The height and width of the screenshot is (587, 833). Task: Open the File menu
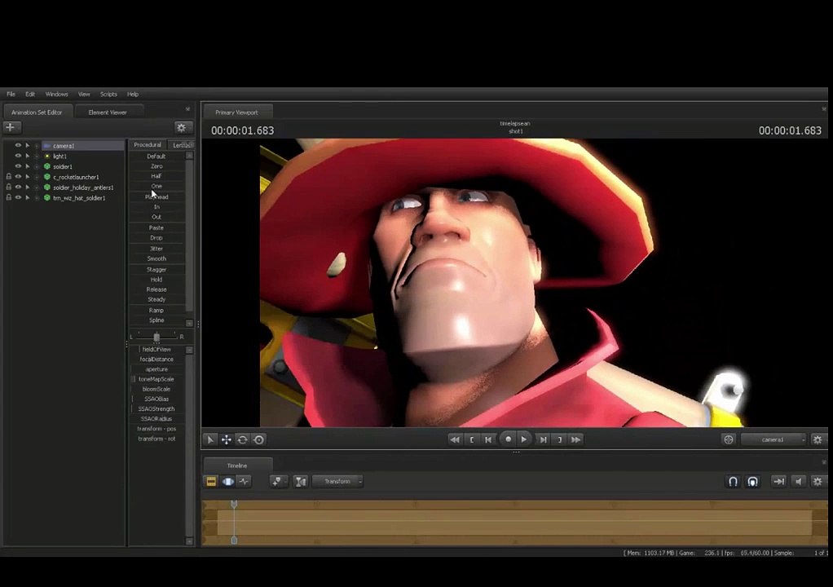(11, 94)
